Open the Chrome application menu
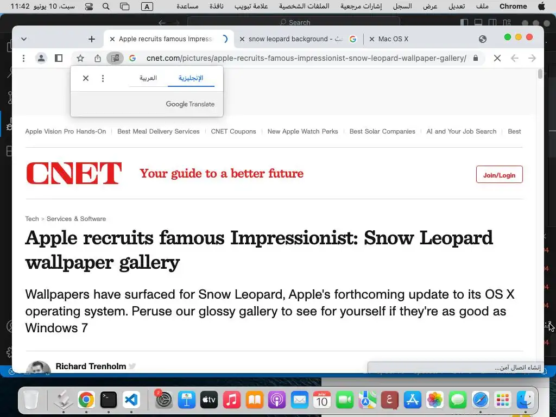This screenshot has height=417, width=556. tap(513, 7)
